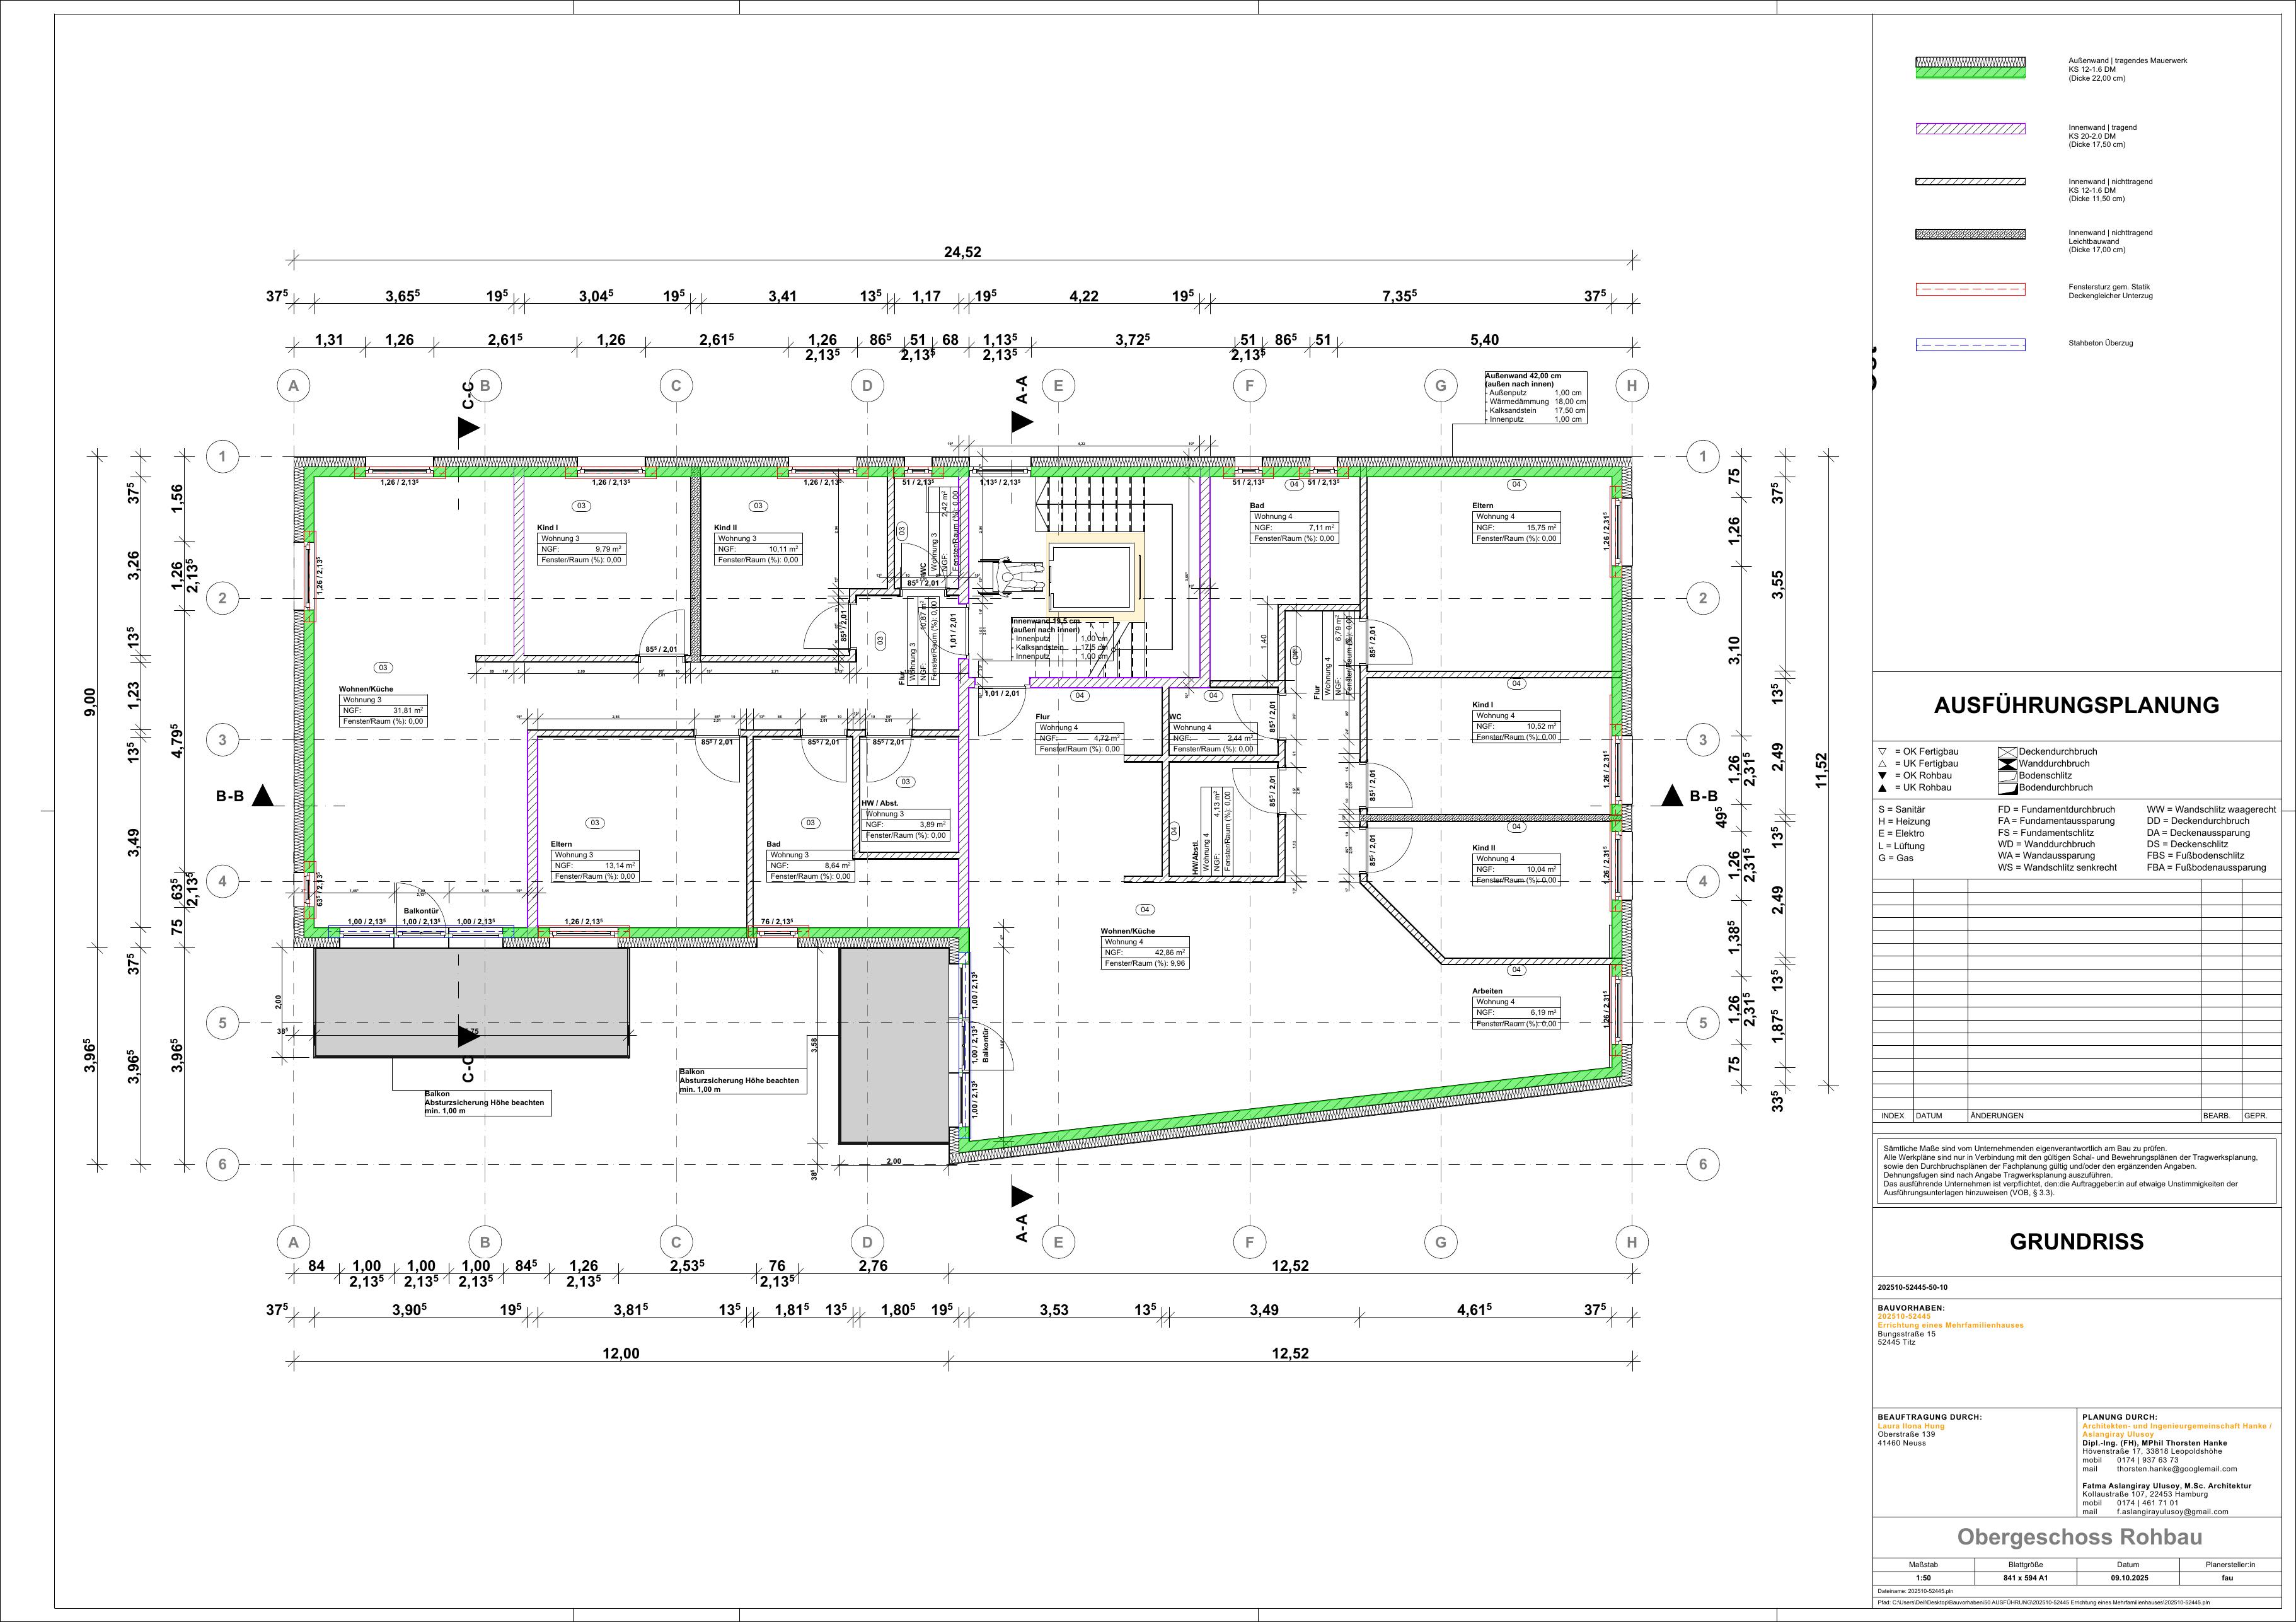Image resolution: width=2296 pixels, height=1622 pixels.
Task: Open f.aslangirayulusoy@gmail.com email address
Action: point(2172,1512)
